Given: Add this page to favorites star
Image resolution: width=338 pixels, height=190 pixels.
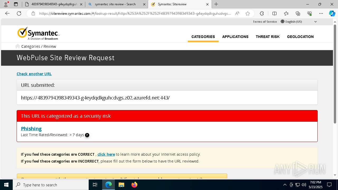Looking at the screenshot, I should coord(247,13).
